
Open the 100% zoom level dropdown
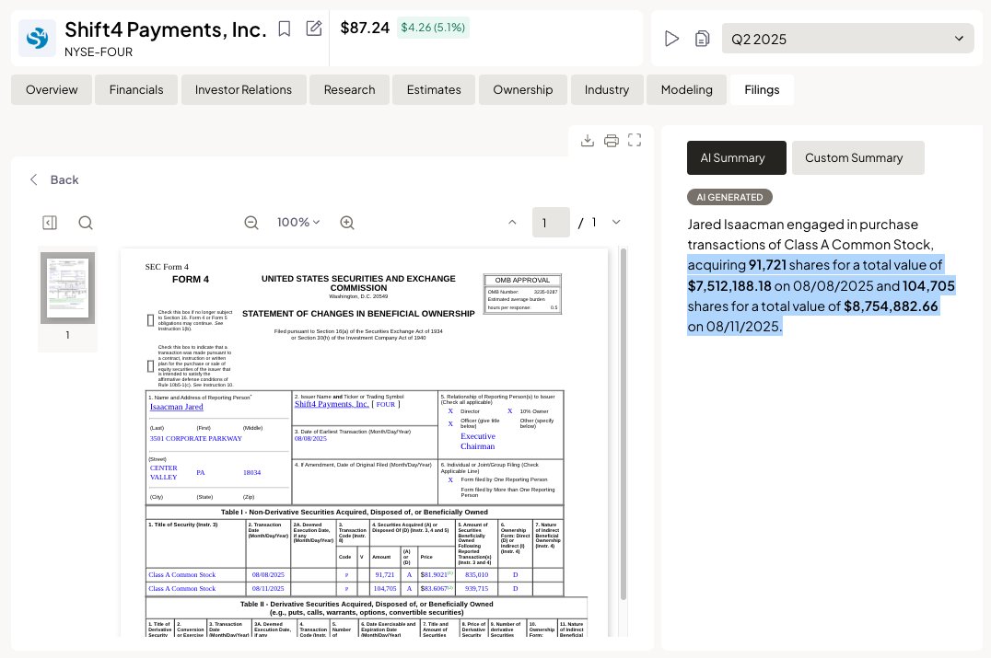(298, 223)
